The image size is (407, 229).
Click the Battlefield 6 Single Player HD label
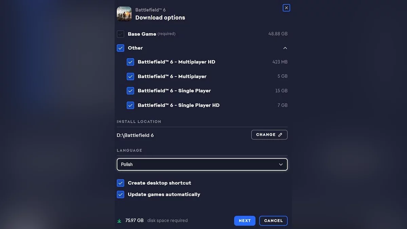click(x=178, y=105)
